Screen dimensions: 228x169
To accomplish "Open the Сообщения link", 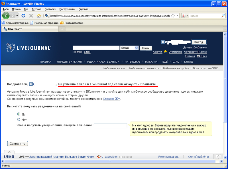I will [x=200, y=47].
